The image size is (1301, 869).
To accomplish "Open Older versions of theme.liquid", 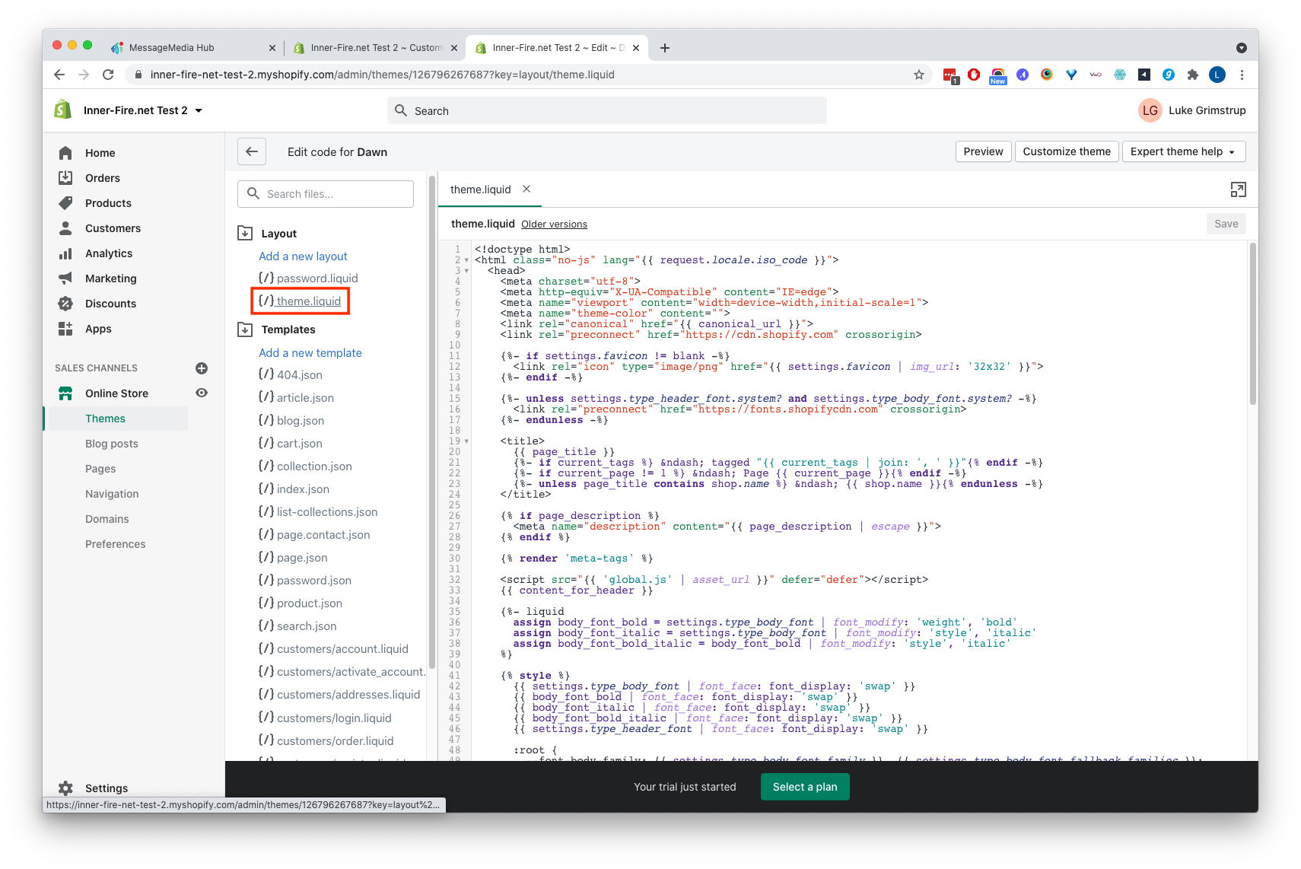I will pyautogui.click(x=554, y=224).
